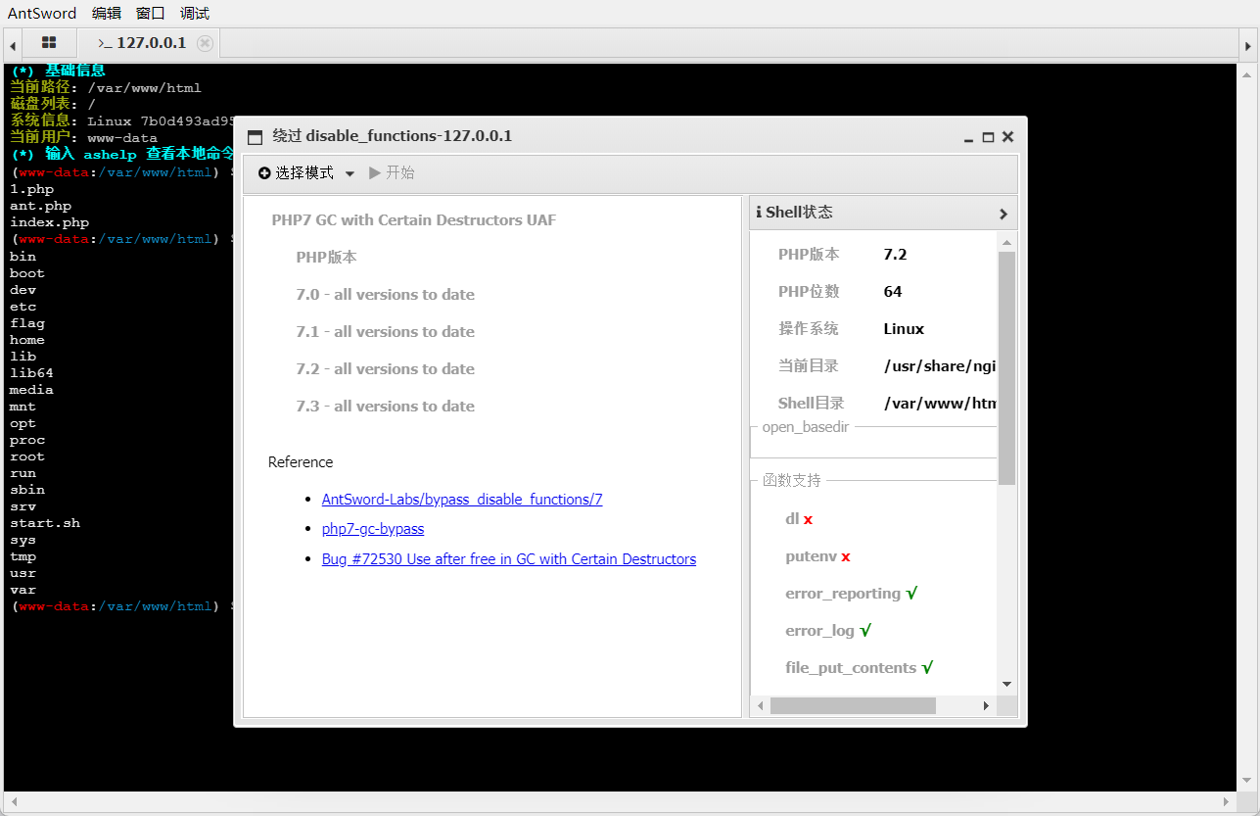Click '7.0 - all versions to date' text

pyautogui.click(x=385, y=295)
